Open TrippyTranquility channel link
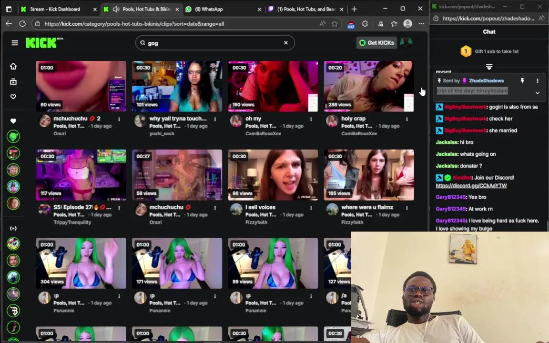The height and width of the screenshot is (343, 549). [72, 222]
